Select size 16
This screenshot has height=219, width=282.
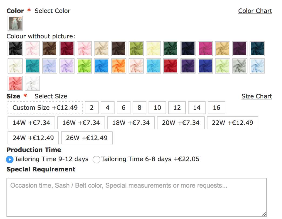pyautogui.click(x=216, y=108)
